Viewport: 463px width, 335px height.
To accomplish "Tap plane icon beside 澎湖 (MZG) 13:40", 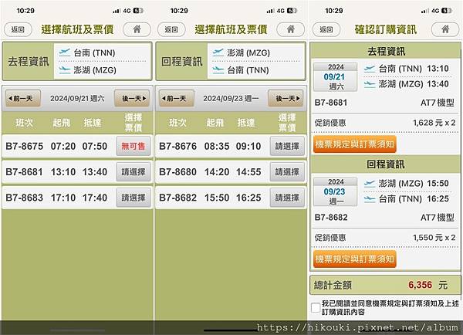I will coord(370,84).
